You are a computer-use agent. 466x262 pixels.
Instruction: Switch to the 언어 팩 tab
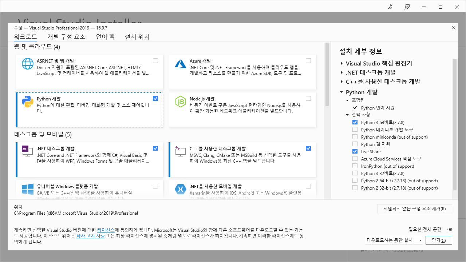105,37
